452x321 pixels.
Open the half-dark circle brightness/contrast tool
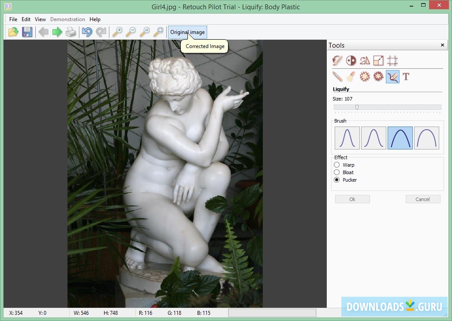[351, 60]
